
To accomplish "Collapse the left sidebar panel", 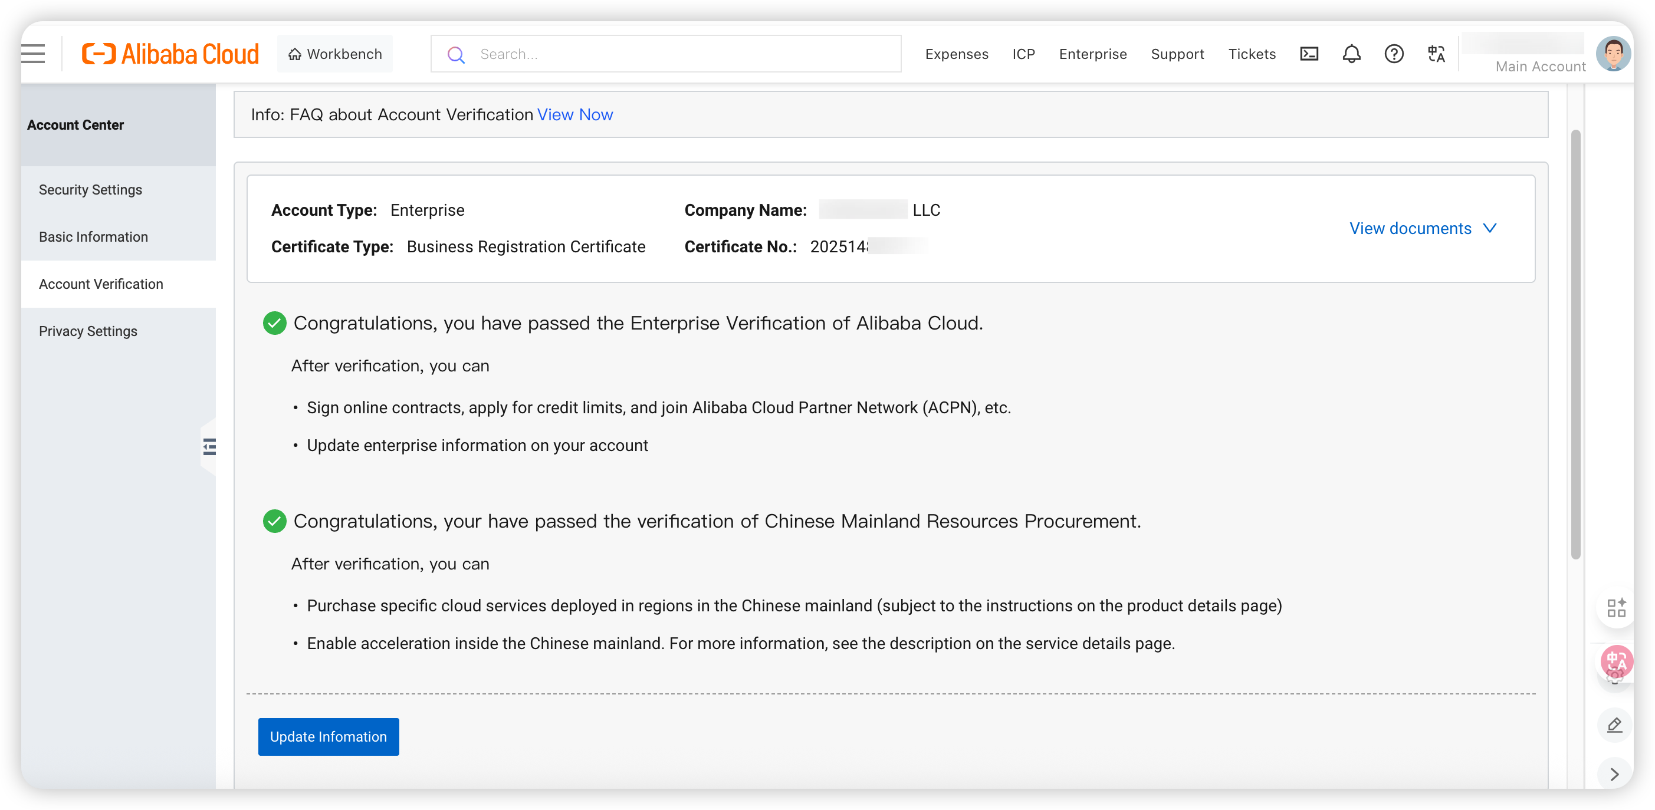I will pyautogui.click(x=209, y=446).
